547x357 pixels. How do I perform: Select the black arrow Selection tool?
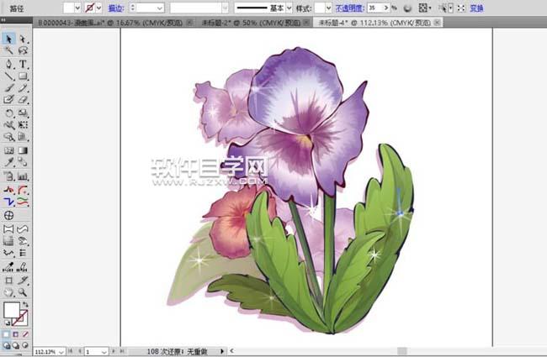(x=8, y=39)
